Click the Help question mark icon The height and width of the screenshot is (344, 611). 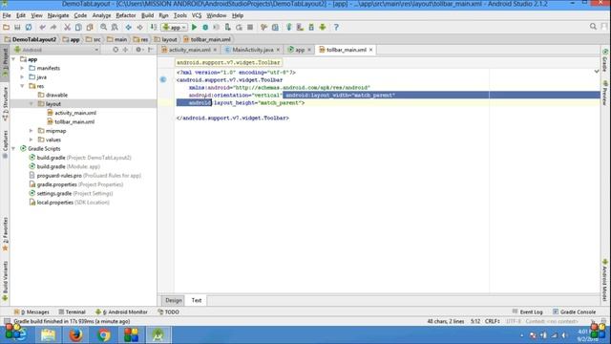pos(336,28)
